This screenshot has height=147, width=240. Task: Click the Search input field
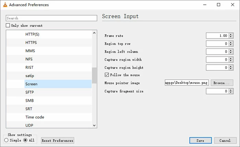pos(51,18)
